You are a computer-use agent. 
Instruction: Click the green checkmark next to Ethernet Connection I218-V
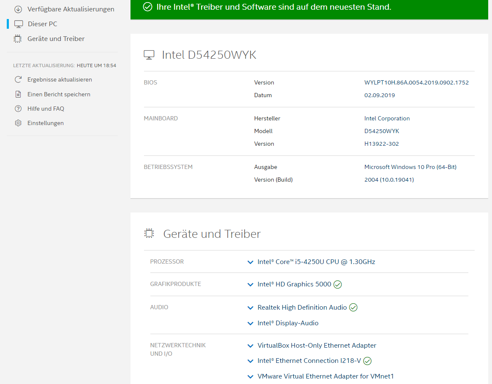pos(367,361)
